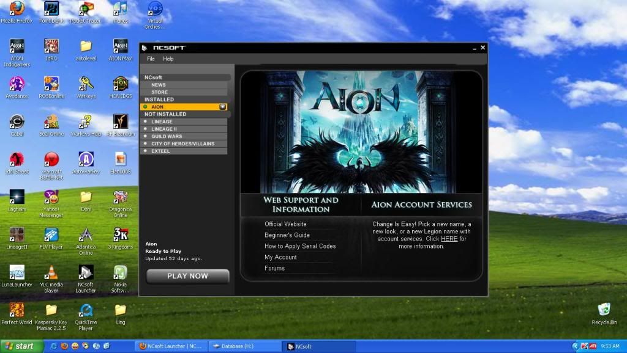
Task: Select the VLC media player desktop icon
Action: pos(51,279)
